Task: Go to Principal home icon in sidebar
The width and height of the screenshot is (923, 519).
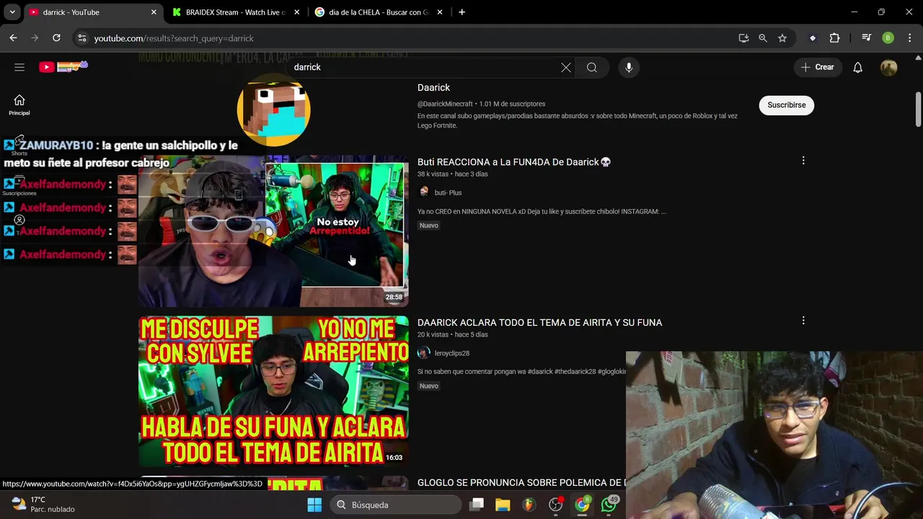Action: tap(19, 105)
